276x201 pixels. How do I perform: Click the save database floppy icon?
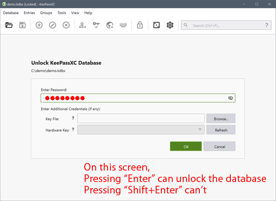click(x=22, y=25)
